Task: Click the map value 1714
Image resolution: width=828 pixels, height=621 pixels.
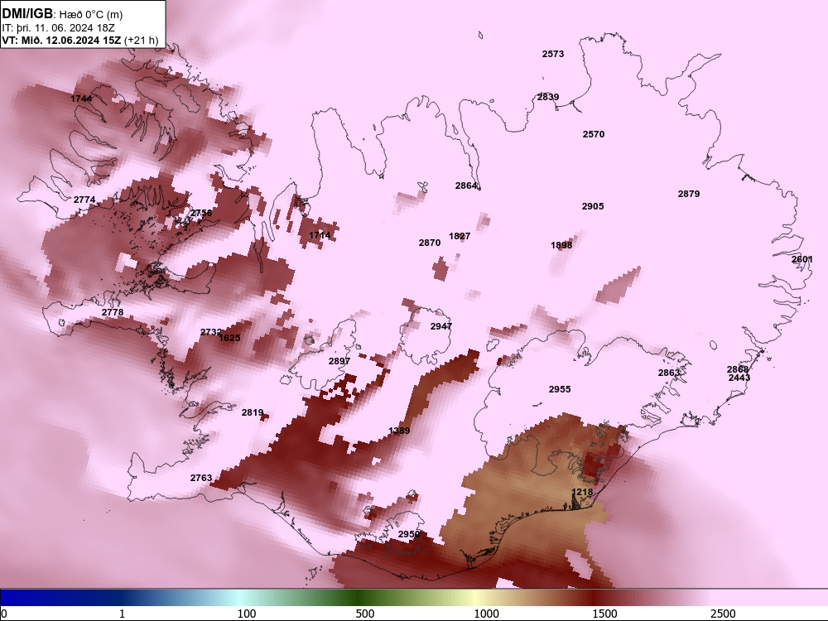Action: pyautogui.click(x=320, y=235)
